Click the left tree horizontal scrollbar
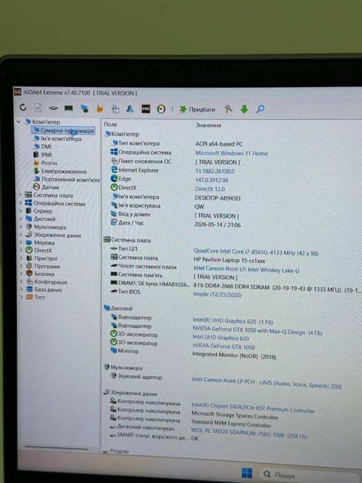Screen dimensions: 362x483 [x=57, y=449]
